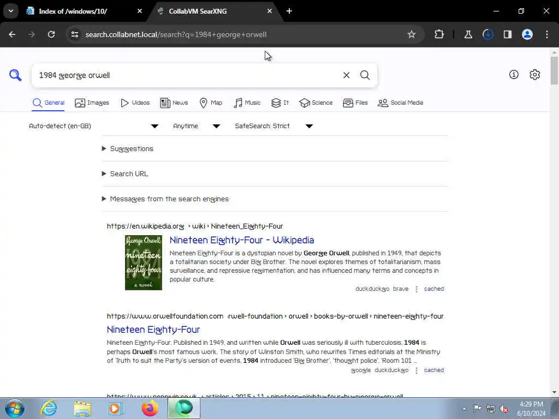Viewport: 559px width, 419px height.
Task: Switch to Science category
Action: (x=316, y=103)
